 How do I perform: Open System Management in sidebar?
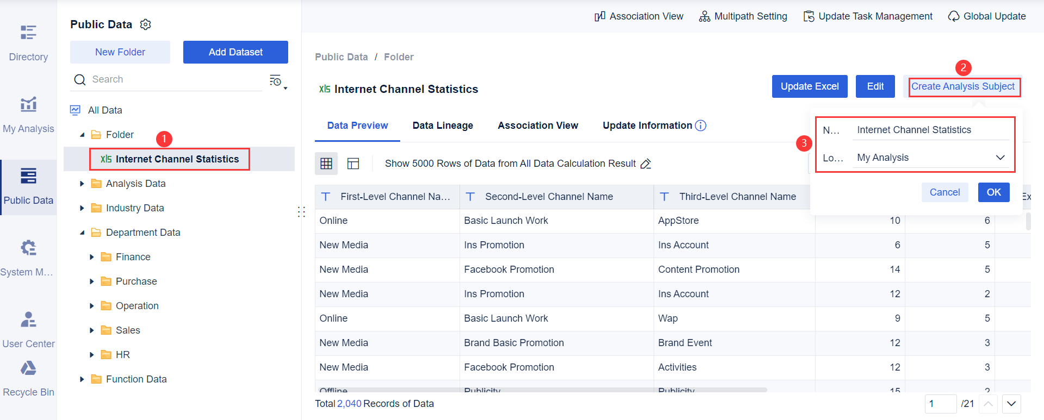[28, 258]
